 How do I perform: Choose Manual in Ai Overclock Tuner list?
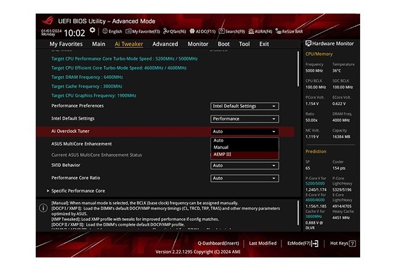[244, 147]
